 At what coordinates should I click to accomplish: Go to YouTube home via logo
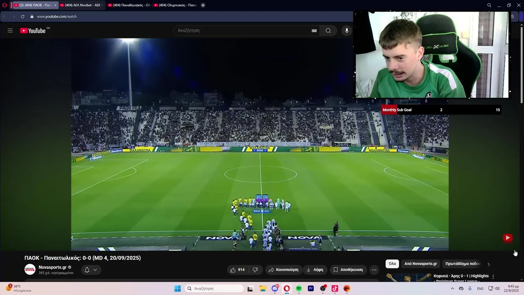33,31
